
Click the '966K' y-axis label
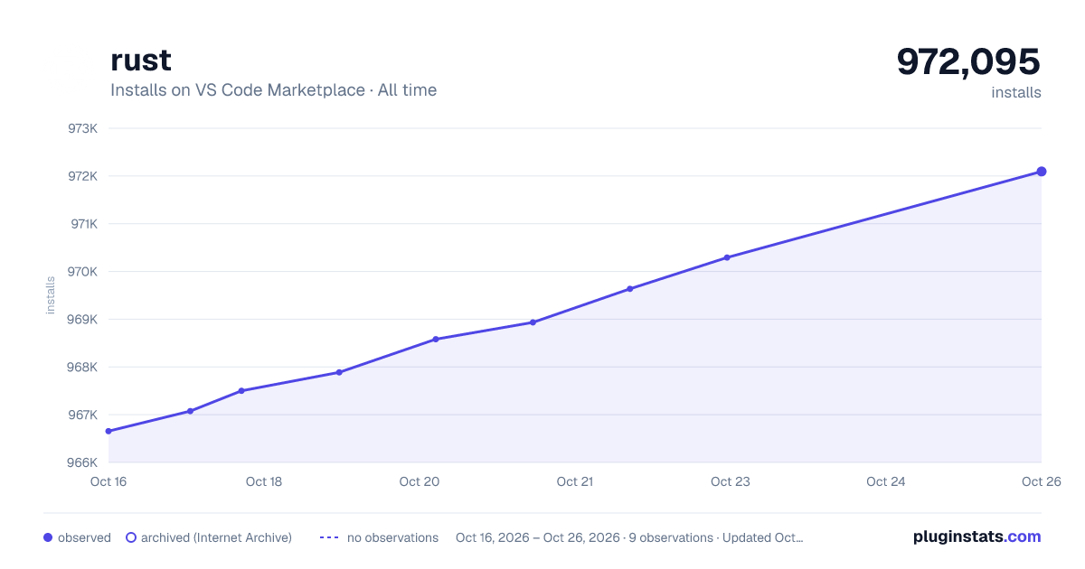pyautogui.click(x=82, y=462)
